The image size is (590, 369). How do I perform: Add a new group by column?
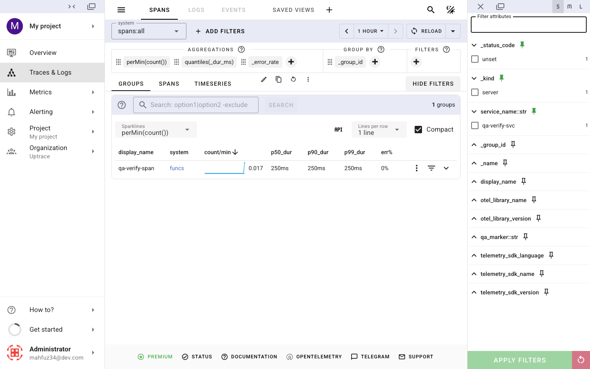pos(375,62)
